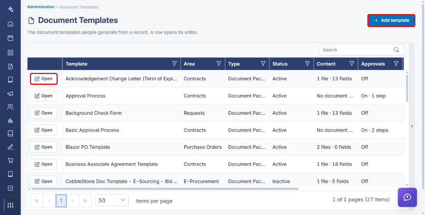
Task: Open the Approval Process template row
Action: click(43, 96)
